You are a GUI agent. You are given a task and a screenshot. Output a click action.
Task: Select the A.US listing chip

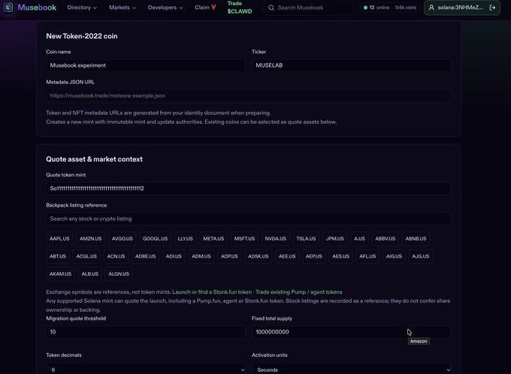coord(359,239)
